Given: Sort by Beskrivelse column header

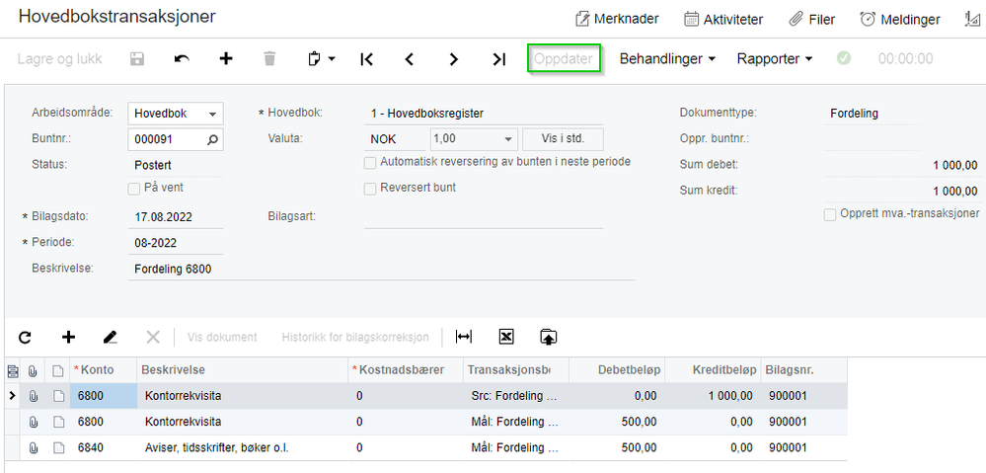Looking at the screenshot, I should (242, 370).
